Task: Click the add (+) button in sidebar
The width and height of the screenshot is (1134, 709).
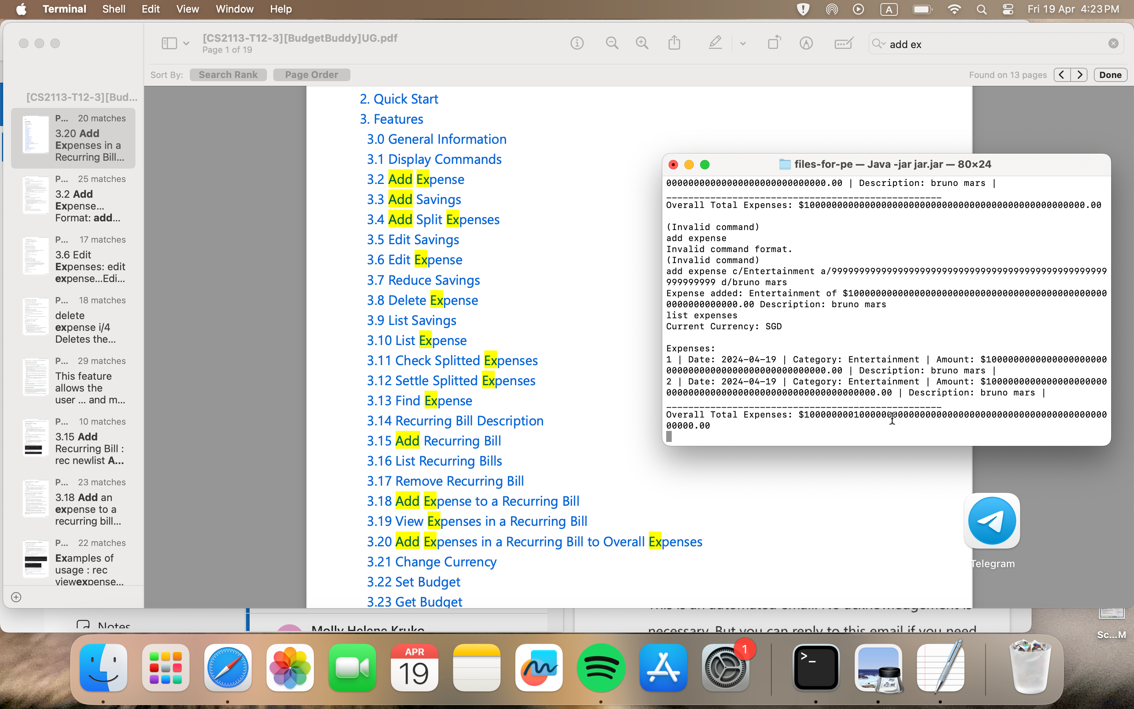Action: [x=16, y=597]
